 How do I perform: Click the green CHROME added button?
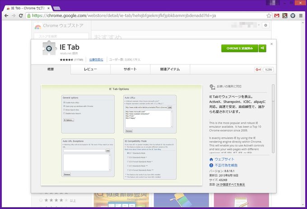[240, 48]
